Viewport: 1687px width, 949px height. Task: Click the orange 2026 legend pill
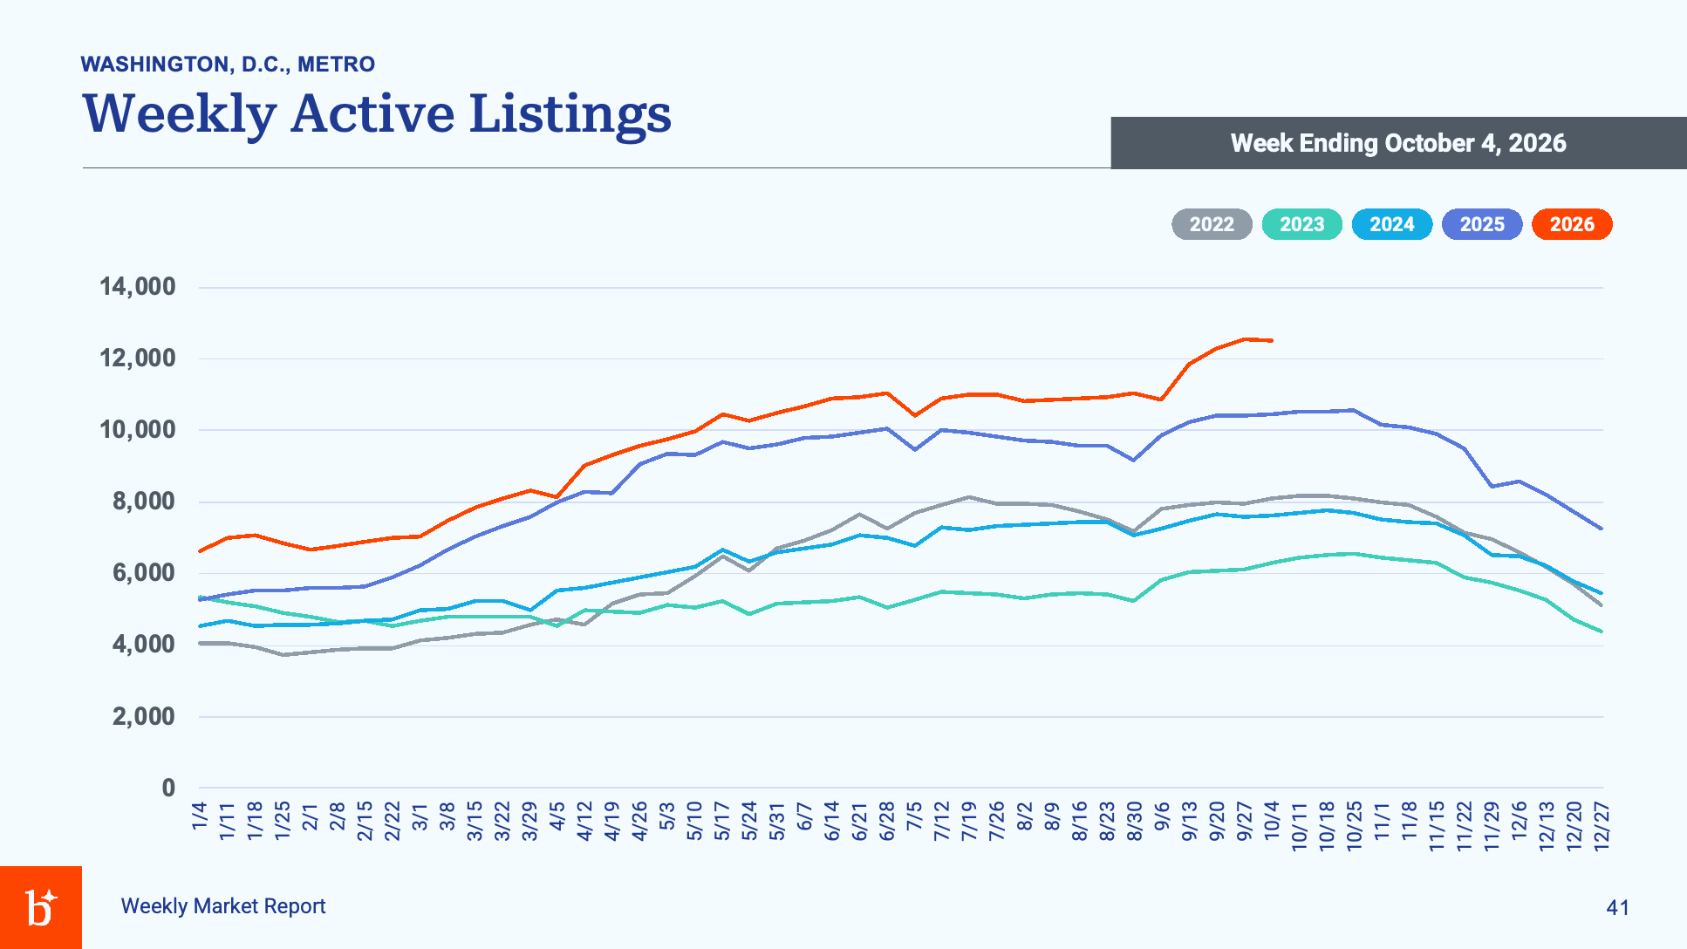click(x=1572, y=224)
